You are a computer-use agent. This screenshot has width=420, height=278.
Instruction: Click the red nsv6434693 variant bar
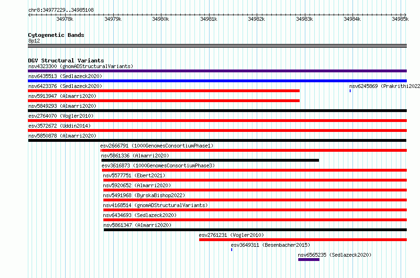(255, 220)
